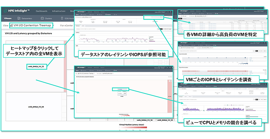The image size is (270, 139).
Task: Click the HPE InfoSight logo in main window
Action: pyautogui.click(x=17, y=11)
